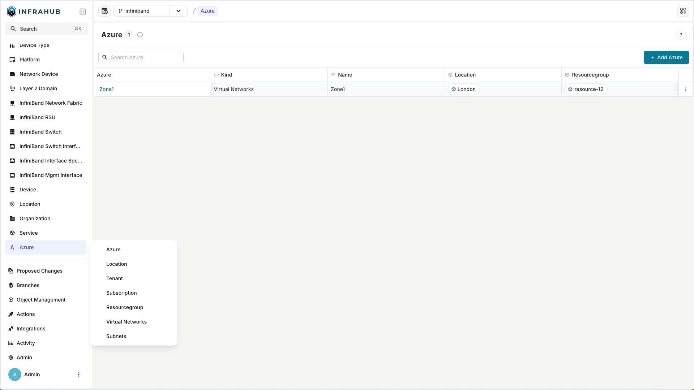Click the Infrahub logo
The image size is (694, 390).
coord(34,12)
